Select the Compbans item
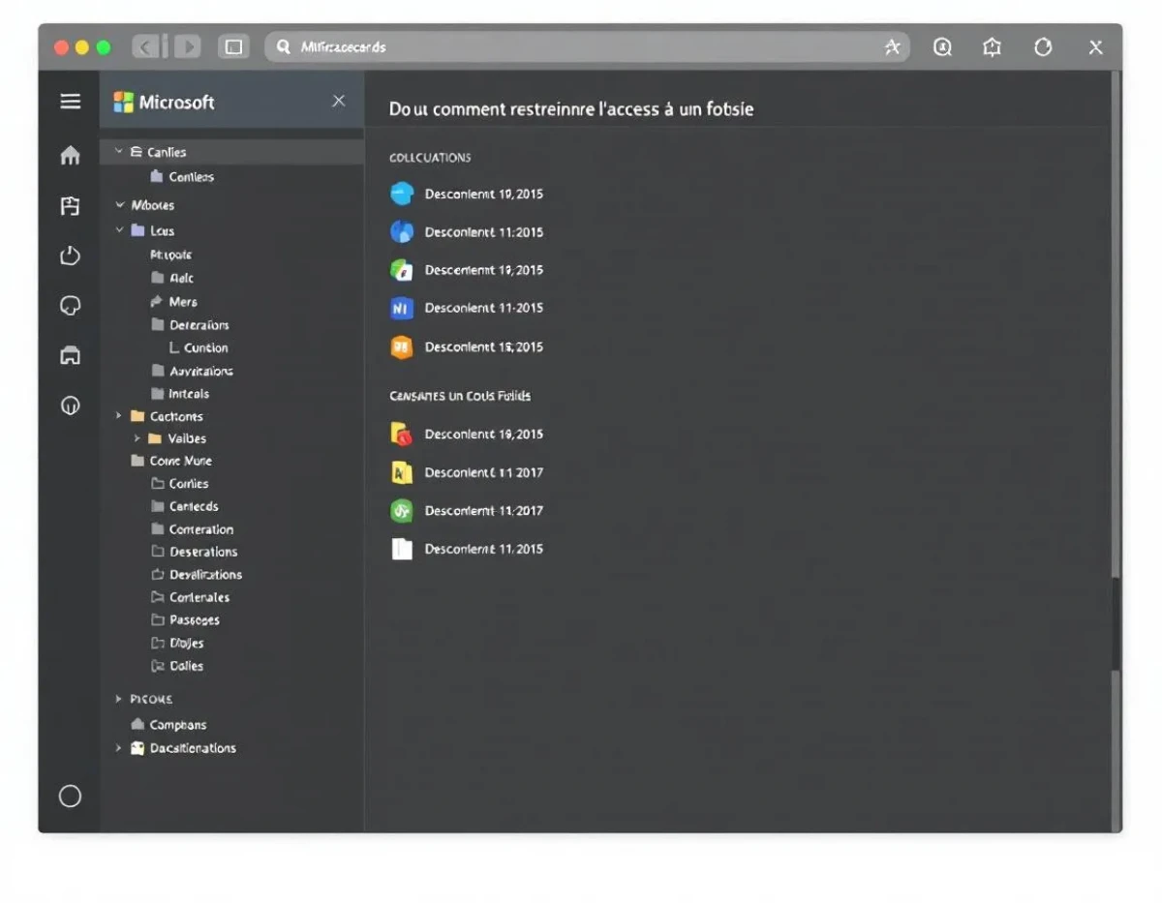The image size is (1162, 903). (x=168, y=725)
